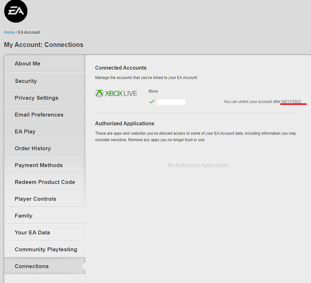Screen dimensions: 311x283
Task: Follow the Home breadcrumb link
Action: pyautogui.click(x=9, y=32)
